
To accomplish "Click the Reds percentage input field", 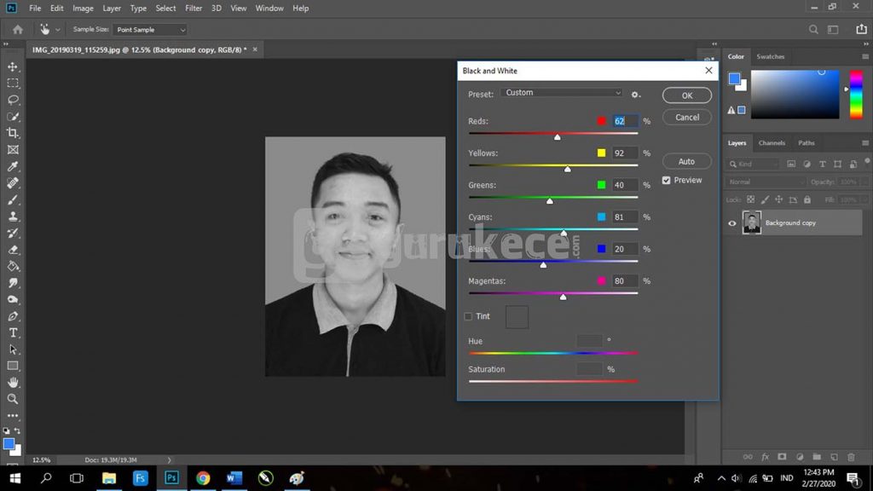I will (x=625, y=121).
